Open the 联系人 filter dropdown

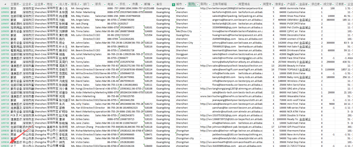80,4
